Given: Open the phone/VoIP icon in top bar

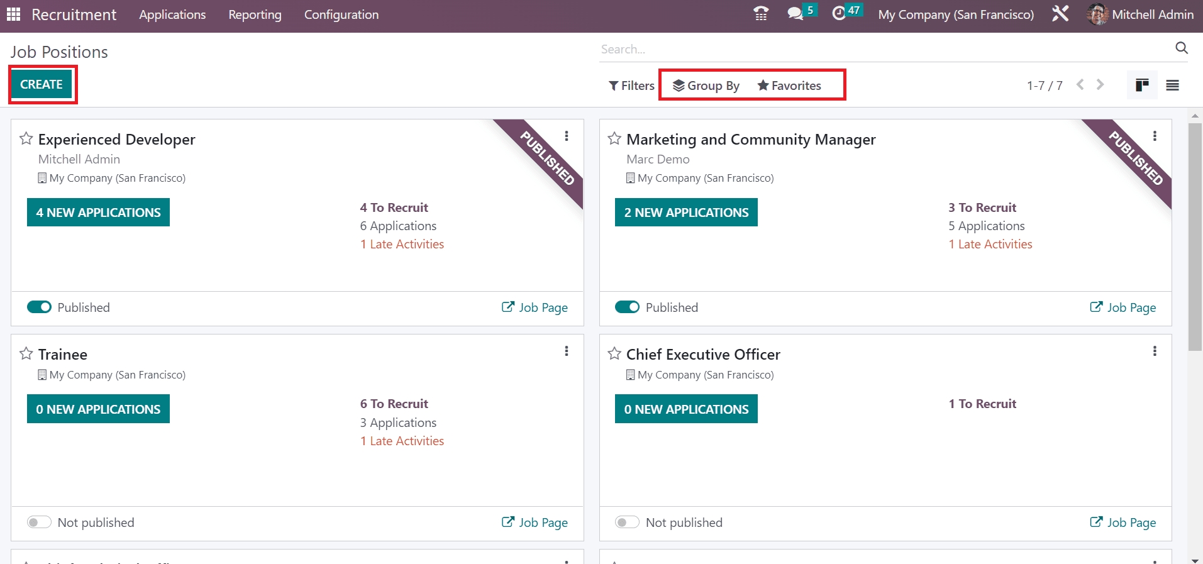Looking at the screenshot, I should coord(761,14).
